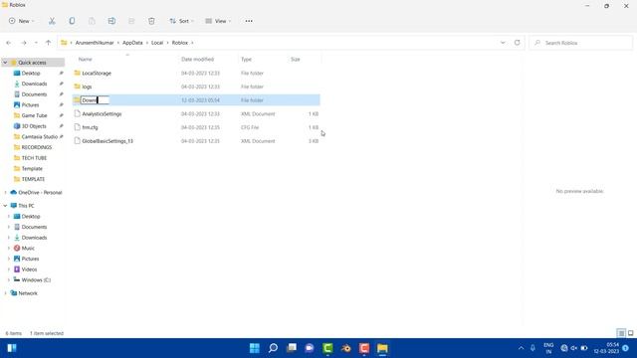Switch to details view layout icon
The image size is (637, 358).
tap(621, 333)
